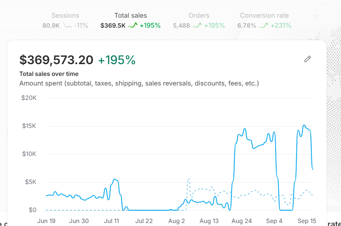Click the $15K y-axis label

coord(29,126)
